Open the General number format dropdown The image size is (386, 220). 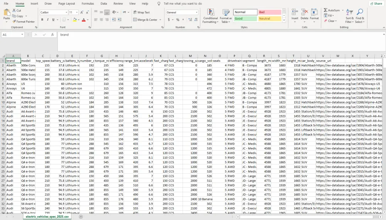[196, 12]
